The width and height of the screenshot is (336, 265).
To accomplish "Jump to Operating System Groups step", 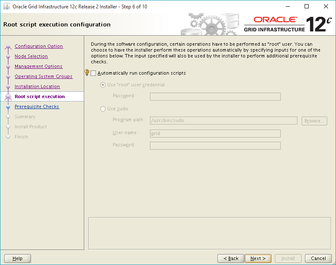I will (44, 76).
